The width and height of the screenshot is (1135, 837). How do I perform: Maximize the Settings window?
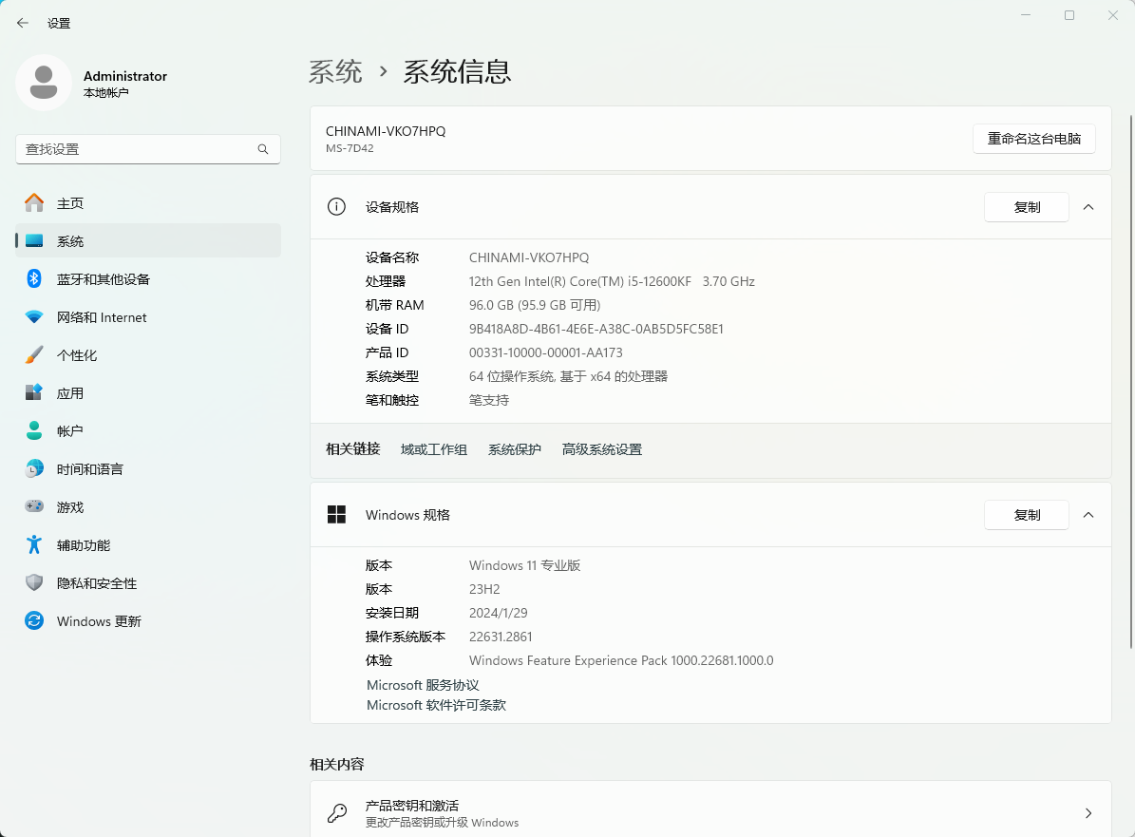(x=1069, y=15)
